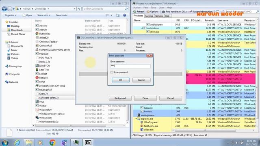Sort processes by PID column header
260x146 pixels.
pyautogui.click(x=178, y=20)
